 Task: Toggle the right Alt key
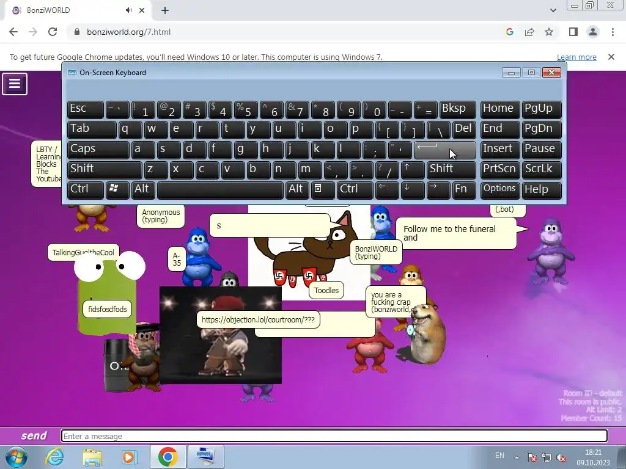297,189
